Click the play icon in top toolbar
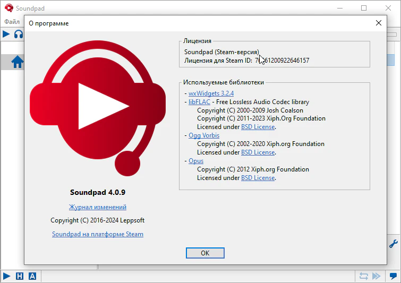Viewport: 401px width, 283px height. point(6,35)
